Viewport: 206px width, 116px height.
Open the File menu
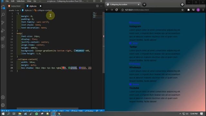[7, 1]
